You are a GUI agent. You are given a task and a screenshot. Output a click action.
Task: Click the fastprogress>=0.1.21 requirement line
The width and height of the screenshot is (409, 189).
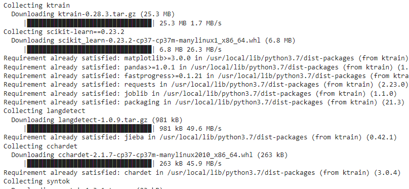pyautogui.click(x=206, y=75)
